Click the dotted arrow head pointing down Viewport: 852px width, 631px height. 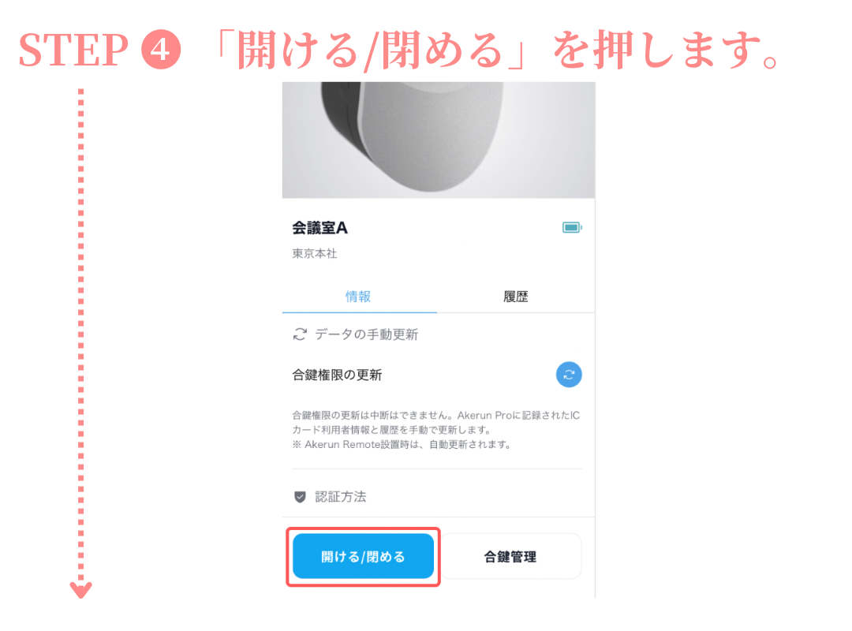click(81, 590)
